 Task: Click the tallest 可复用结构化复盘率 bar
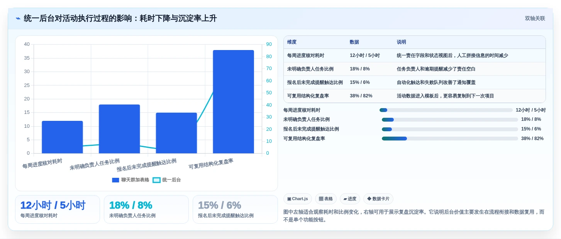233,102
